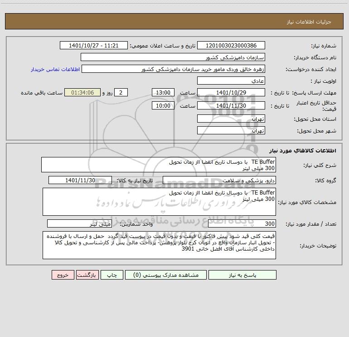Click the توضیحات خریدار label
Image resolution: width=349 pixels, height=337 pixels.
[x=318, y=246]
